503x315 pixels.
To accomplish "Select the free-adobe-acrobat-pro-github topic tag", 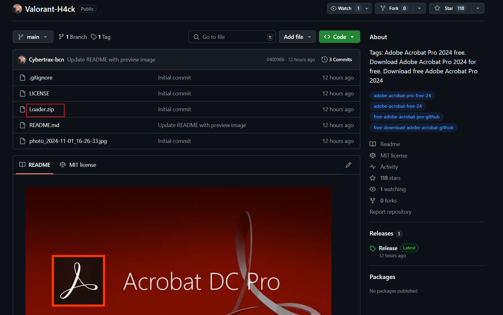I will (x=406, y=117).
